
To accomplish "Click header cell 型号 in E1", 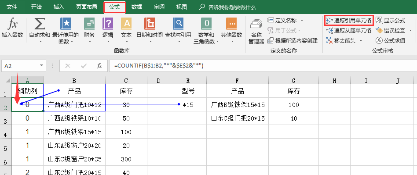I will click(x=188, y=91).
